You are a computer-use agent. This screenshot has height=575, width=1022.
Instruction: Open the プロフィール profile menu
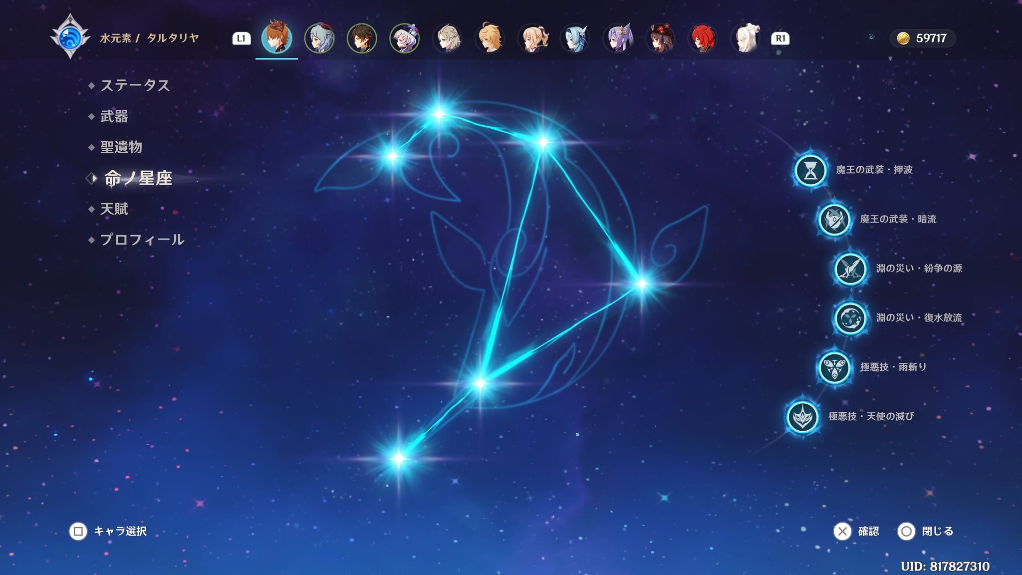(x=142, y=240)
